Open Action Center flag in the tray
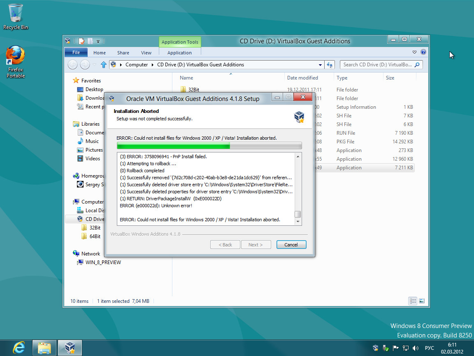 (395, 348)
